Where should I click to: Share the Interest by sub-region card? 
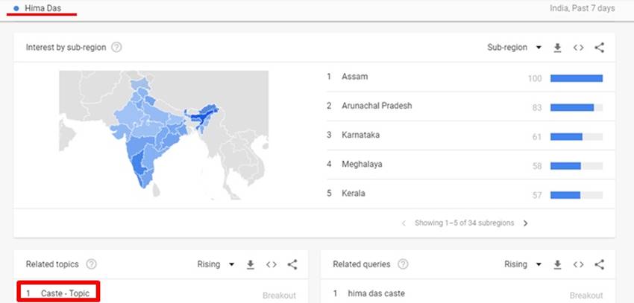(599, 48)
